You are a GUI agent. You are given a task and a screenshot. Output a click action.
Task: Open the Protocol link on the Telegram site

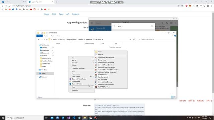[76, 14]
